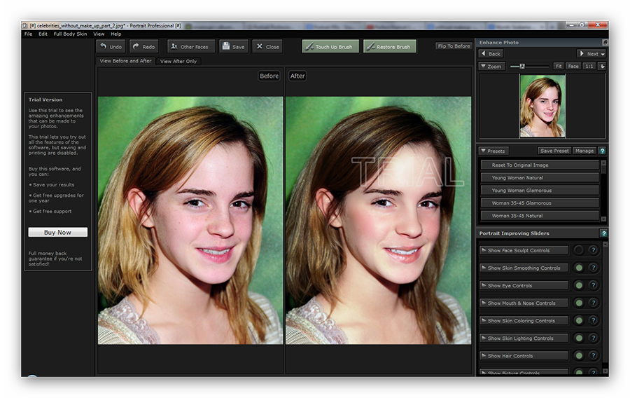Open the View menu

coord(99,34)
